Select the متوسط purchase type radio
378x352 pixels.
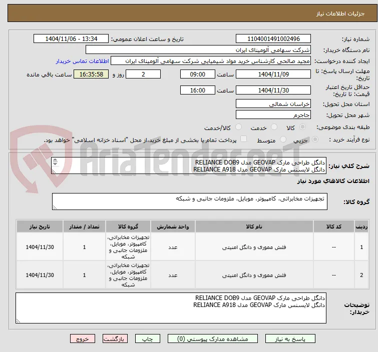283,139
